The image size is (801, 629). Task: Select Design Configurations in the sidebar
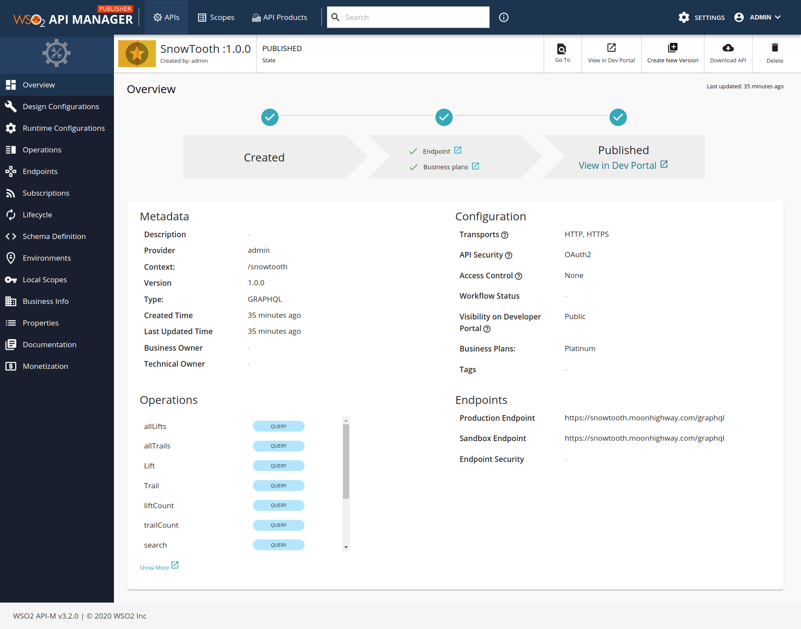(61, 106)
